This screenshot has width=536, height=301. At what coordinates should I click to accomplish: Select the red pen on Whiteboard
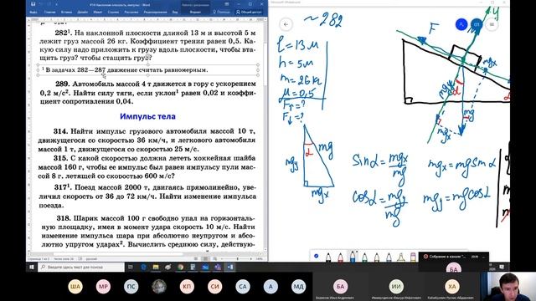coord(341,257)
